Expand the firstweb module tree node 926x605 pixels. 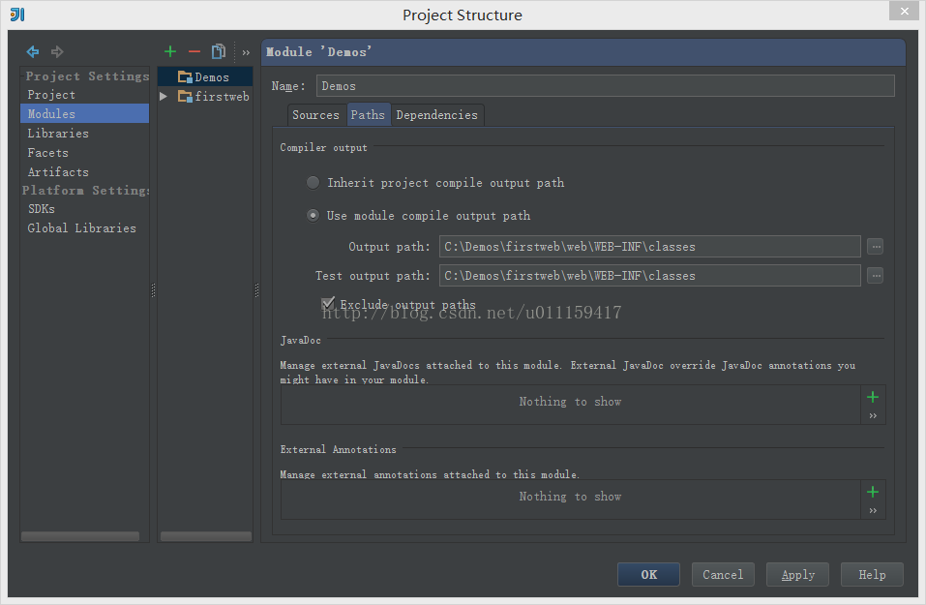[164, 96]
